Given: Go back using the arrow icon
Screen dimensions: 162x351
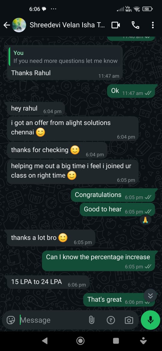Looking at the screenshot, I should click(7, 25).
